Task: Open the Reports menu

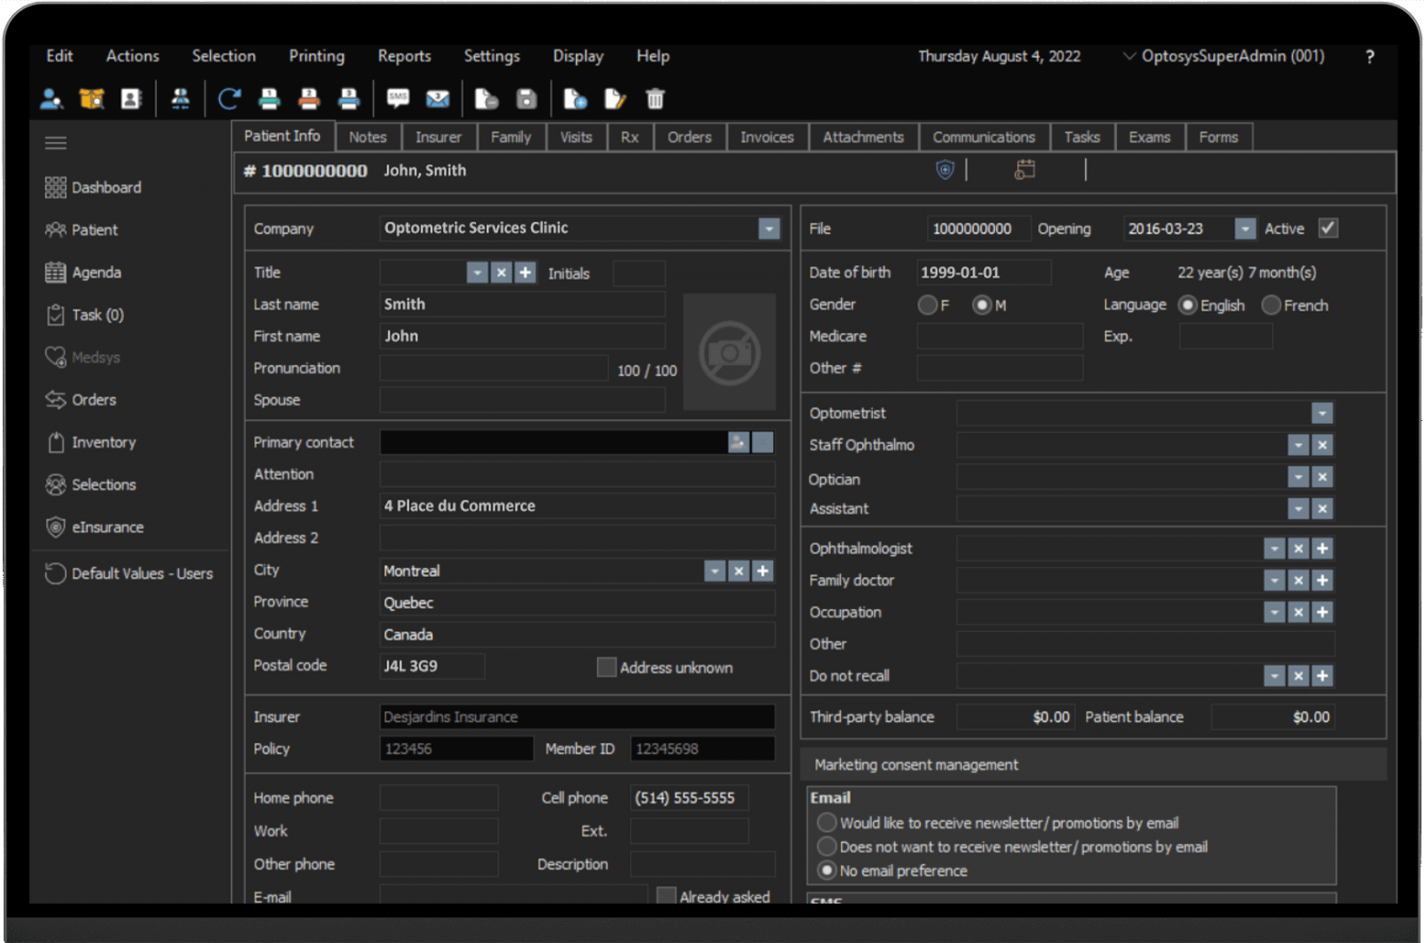Action: point(404,56)
